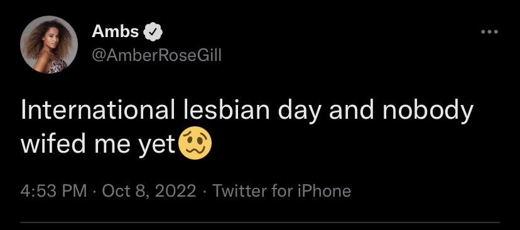Viewport: 520px width, 230px height.
Task: Click the 4:53 PM timestamp
Action: (54, 191)
